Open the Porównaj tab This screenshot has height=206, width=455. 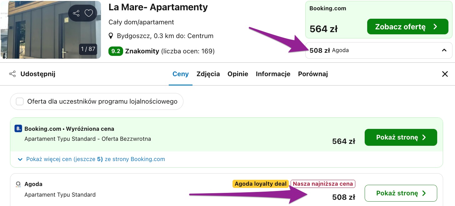313,74
